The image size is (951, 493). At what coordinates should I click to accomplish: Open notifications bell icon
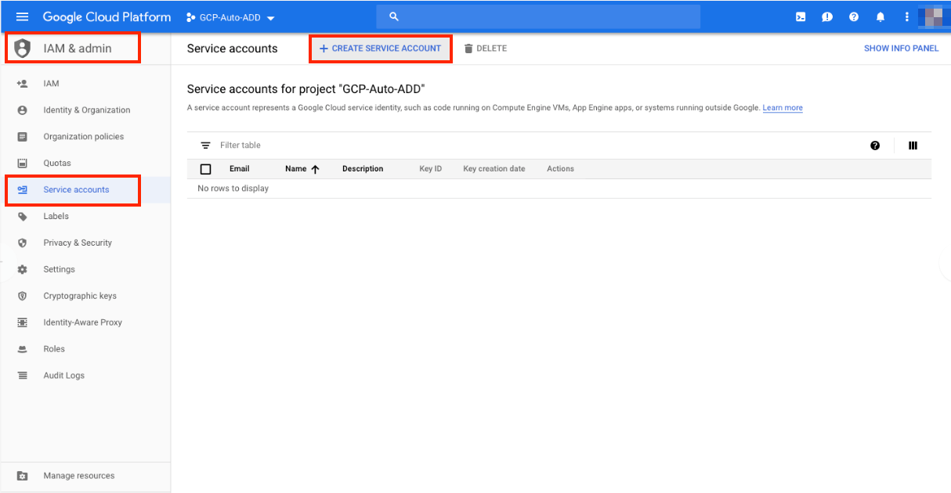pyautogui.click(x=880, y=16)
